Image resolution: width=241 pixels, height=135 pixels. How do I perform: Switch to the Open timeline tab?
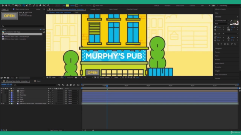[38, 81]
